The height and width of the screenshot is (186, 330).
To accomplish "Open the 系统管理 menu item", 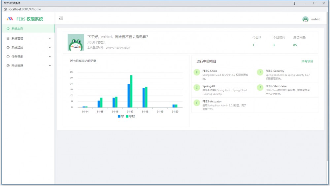I will click(28, 38).
